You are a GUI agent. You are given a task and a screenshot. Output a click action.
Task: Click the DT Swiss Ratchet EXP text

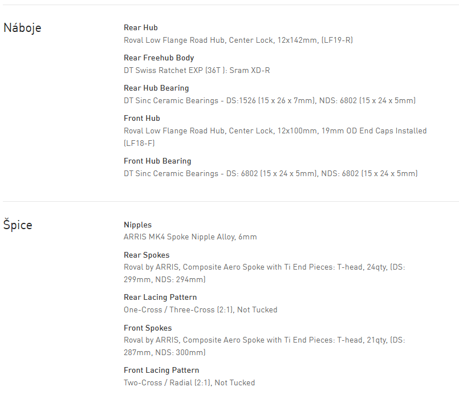coord(197,70)
